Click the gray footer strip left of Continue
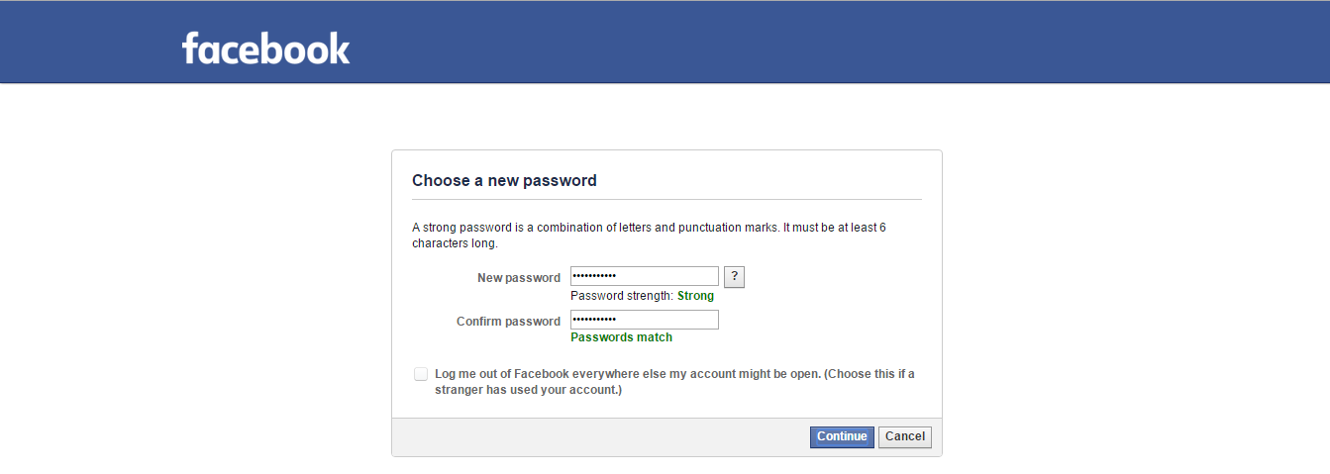The width and height of the screenshot is (1330, 474). (x=600, y=436)
